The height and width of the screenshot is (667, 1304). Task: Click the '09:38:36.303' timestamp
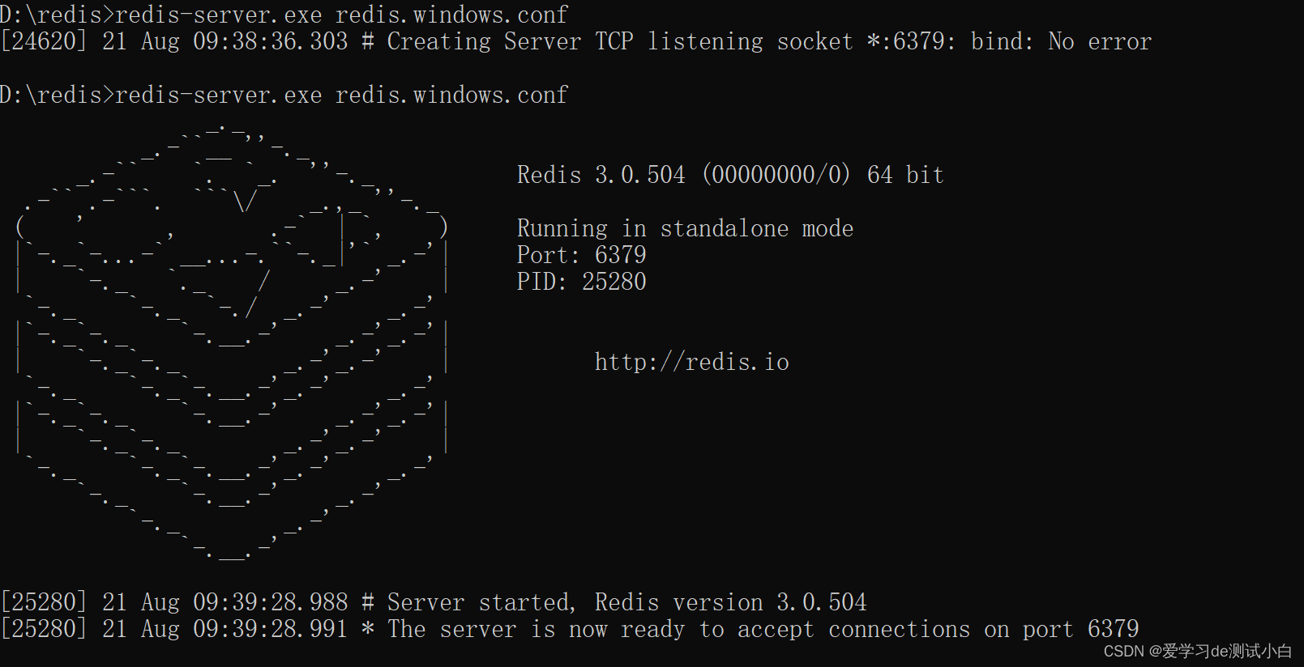[270, 41]
